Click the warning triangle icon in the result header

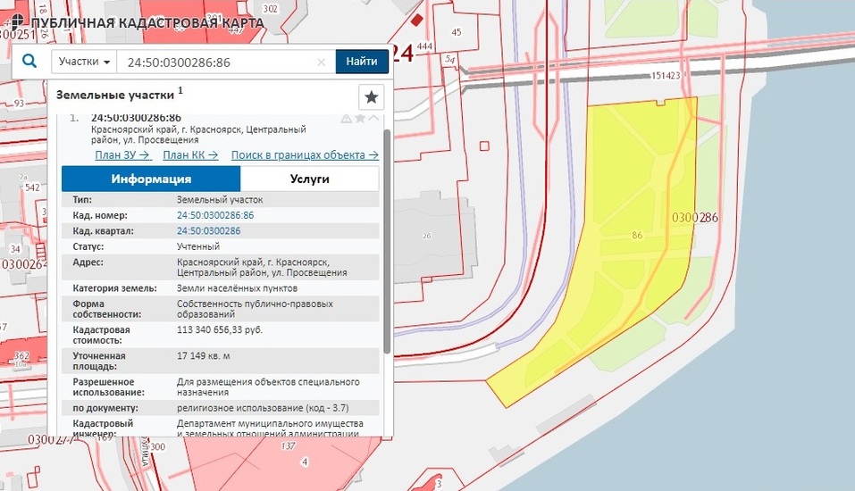tap(346, 119)
